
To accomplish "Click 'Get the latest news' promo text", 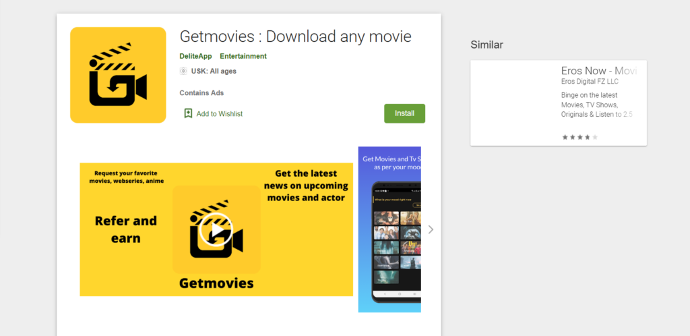I will tap(306, 186).
